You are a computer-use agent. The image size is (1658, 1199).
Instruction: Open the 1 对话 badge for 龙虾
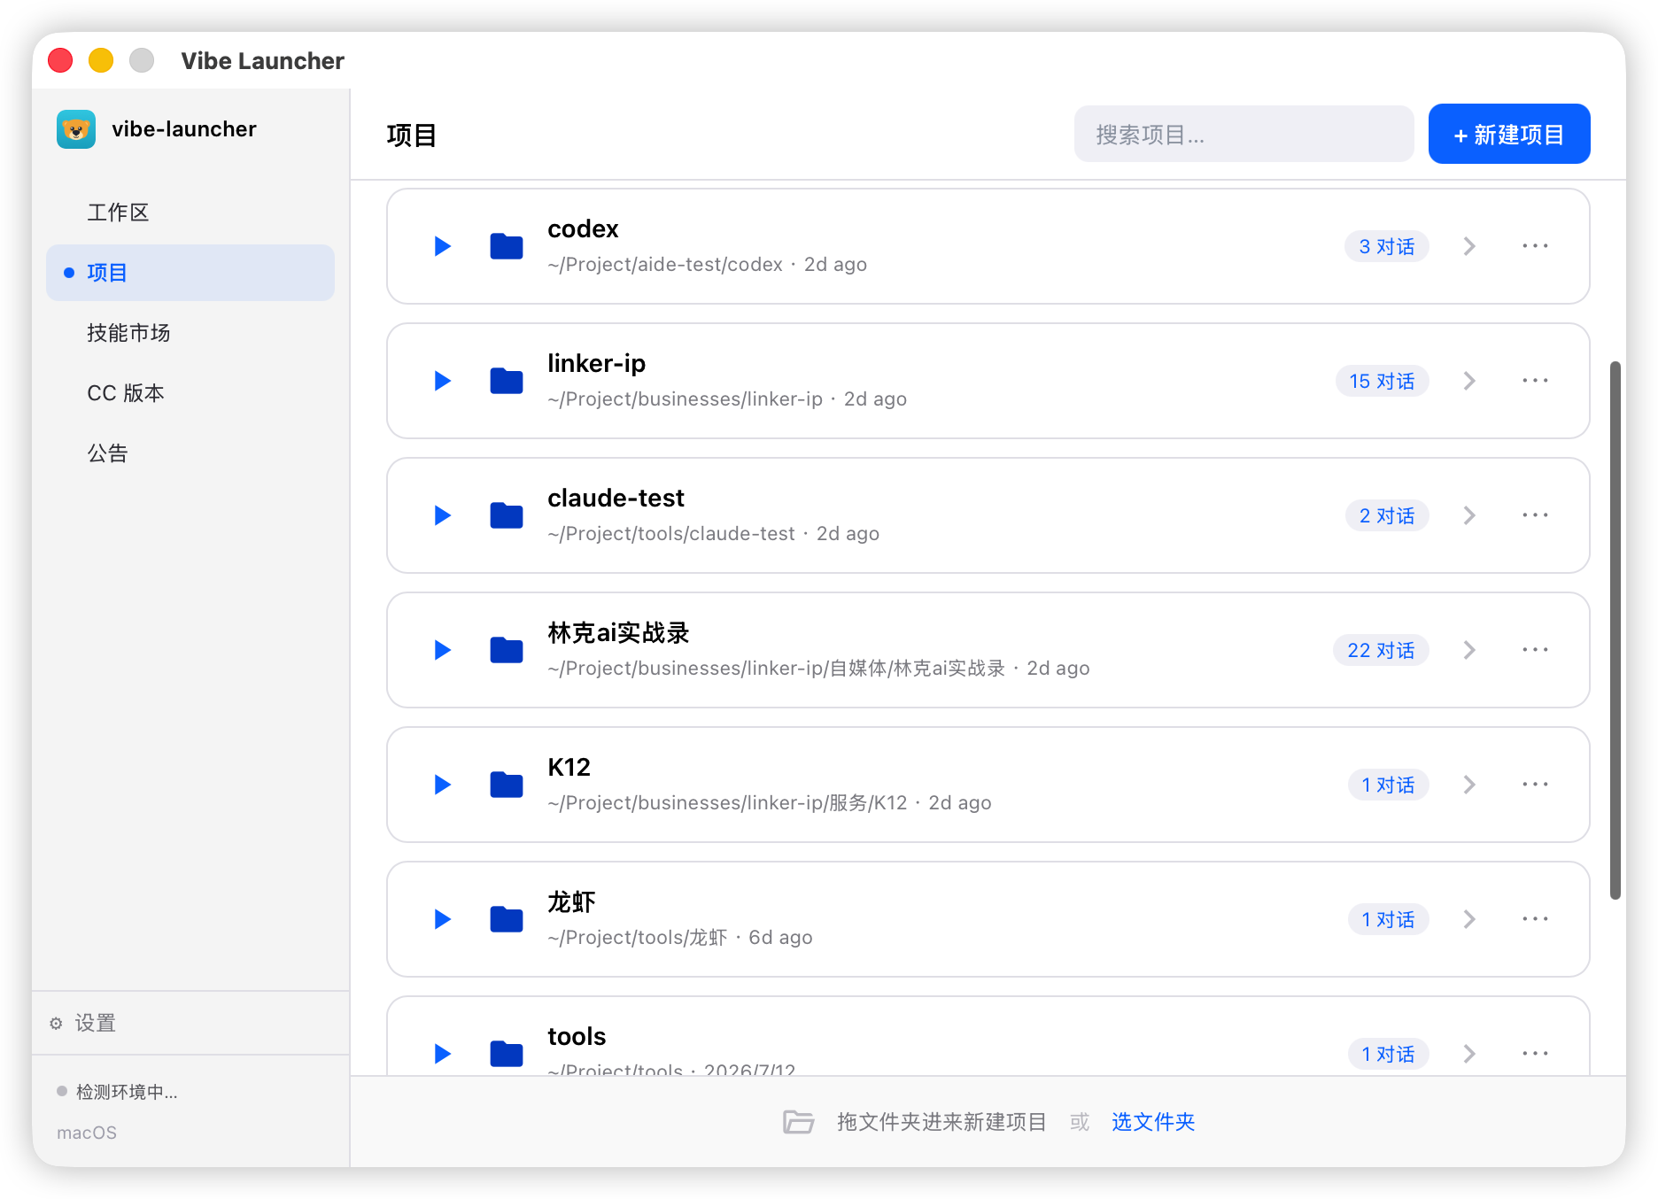pyautogui.click(x=1388, y=919)
